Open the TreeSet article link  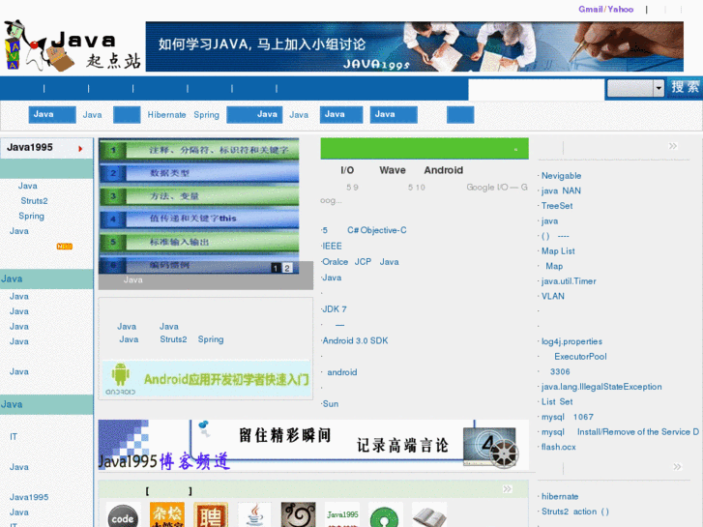click(557, 206)
